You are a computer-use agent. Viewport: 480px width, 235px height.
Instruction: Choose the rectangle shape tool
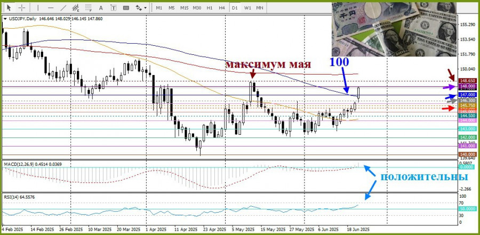126,7
